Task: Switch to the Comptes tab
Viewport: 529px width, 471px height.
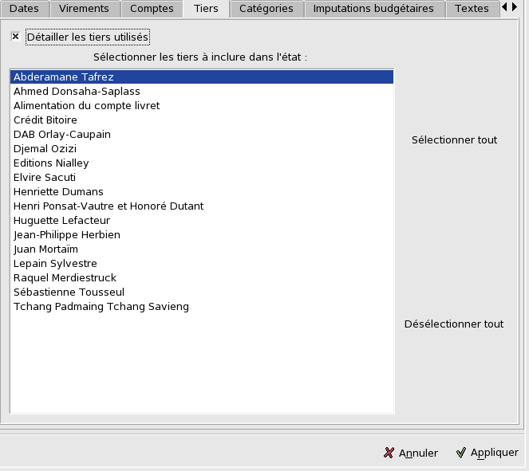Action: coord(152,9)
